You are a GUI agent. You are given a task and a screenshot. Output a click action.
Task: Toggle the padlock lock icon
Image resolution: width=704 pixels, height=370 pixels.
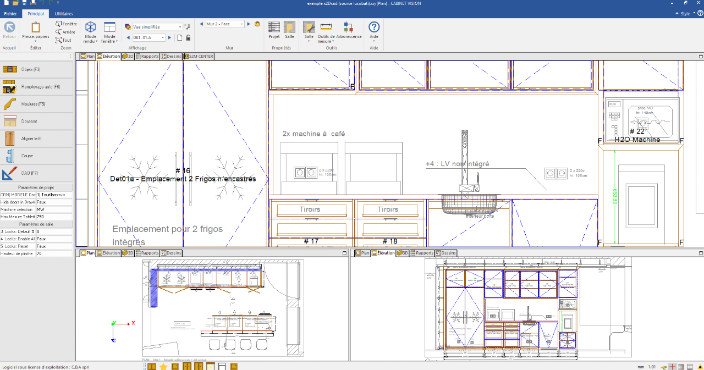(188, 37)
